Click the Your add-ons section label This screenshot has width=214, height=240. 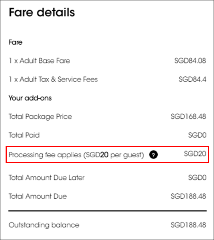point(30,98)
